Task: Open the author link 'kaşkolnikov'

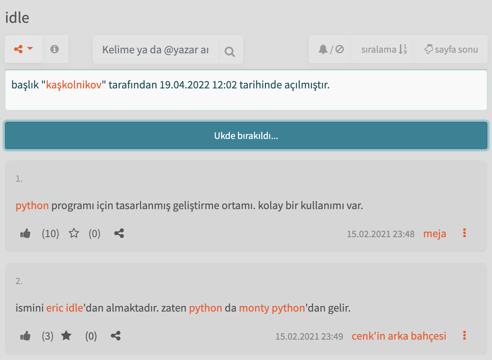Action: coord(74,85)
